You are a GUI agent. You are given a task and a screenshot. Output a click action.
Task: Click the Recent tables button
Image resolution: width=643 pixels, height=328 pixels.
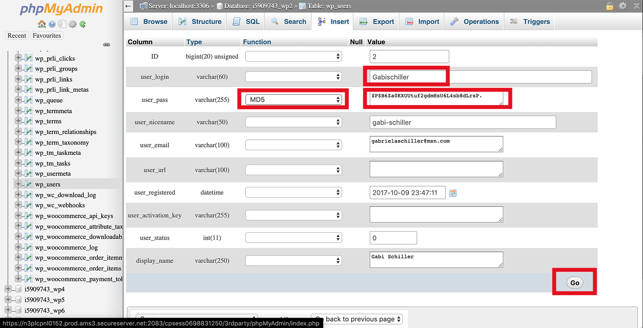pyautogui.click(x=17, y=35)
